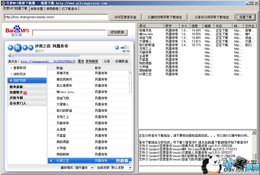Mute the player speaker icon
Viewport: 260px width, 175px height.
tap(117, 48)
